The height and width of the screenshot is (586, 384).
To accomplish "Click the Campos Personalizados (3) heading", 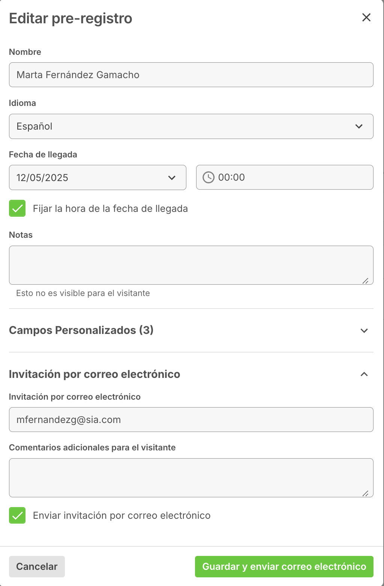I will [x=81, y=330].
